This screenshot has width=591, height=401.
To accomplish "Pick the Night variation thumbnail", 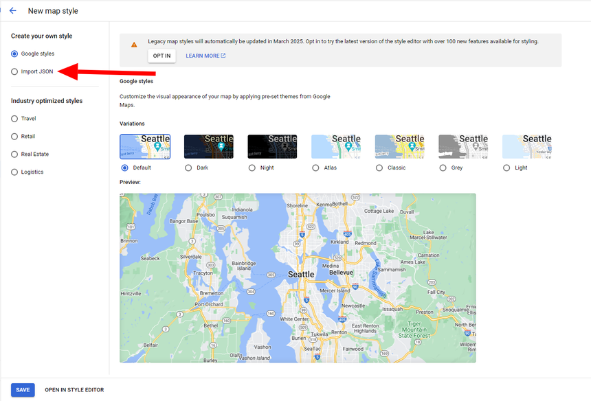I will [272, 146].
